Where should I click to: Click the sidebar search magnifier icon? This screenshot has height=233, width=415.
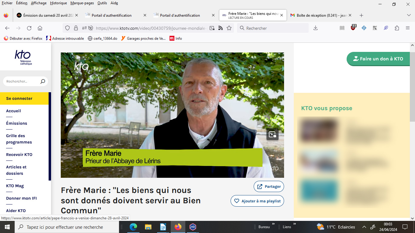coord(43,81)
